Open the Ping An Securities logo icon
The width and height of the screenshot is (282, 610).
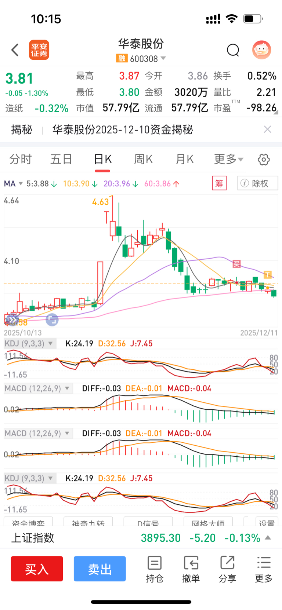coord(39,50)
